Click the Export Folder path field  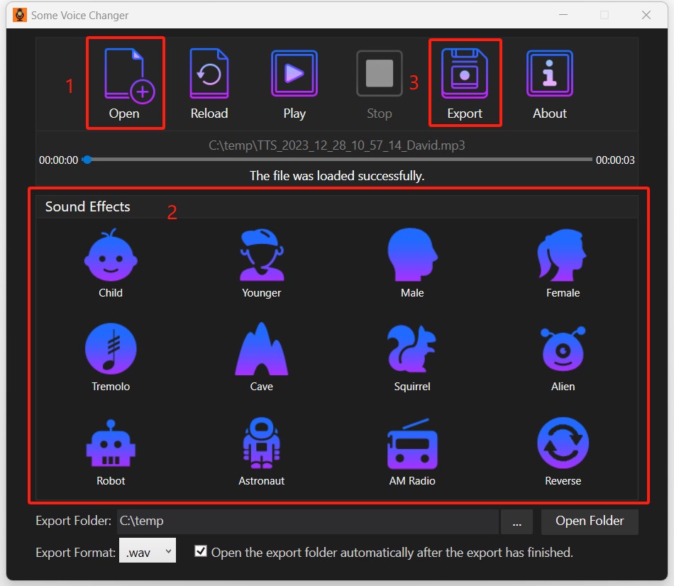point(308,521)
